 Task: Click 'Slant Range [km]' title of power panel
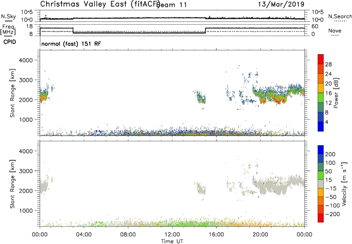click(12, 93)
